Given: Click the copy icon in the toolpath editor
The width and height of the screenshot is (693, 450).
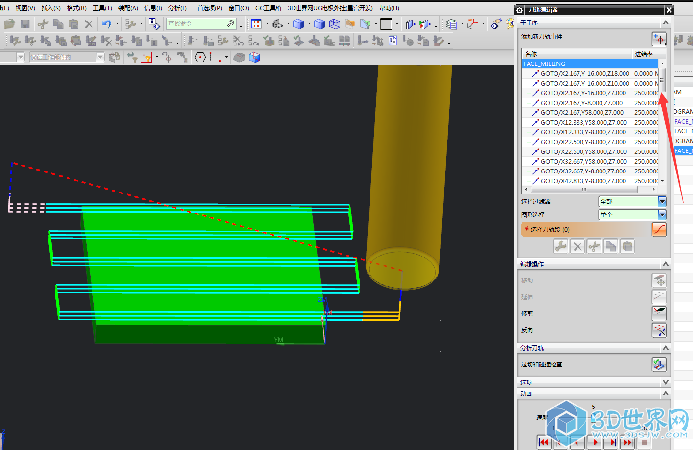Looking at the screenshot, I should point(611,246).
